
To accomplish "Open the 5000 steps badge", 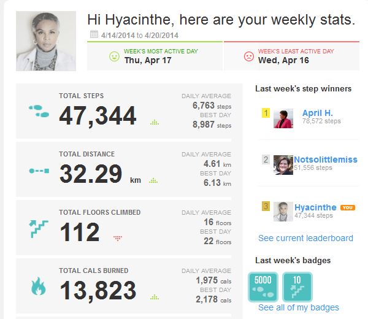I will tap(263, 287).
